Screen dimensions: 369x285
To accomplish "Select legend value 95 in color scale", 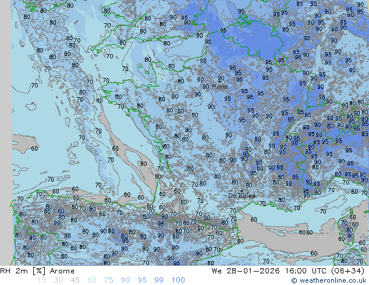I will tap(142, 280).
